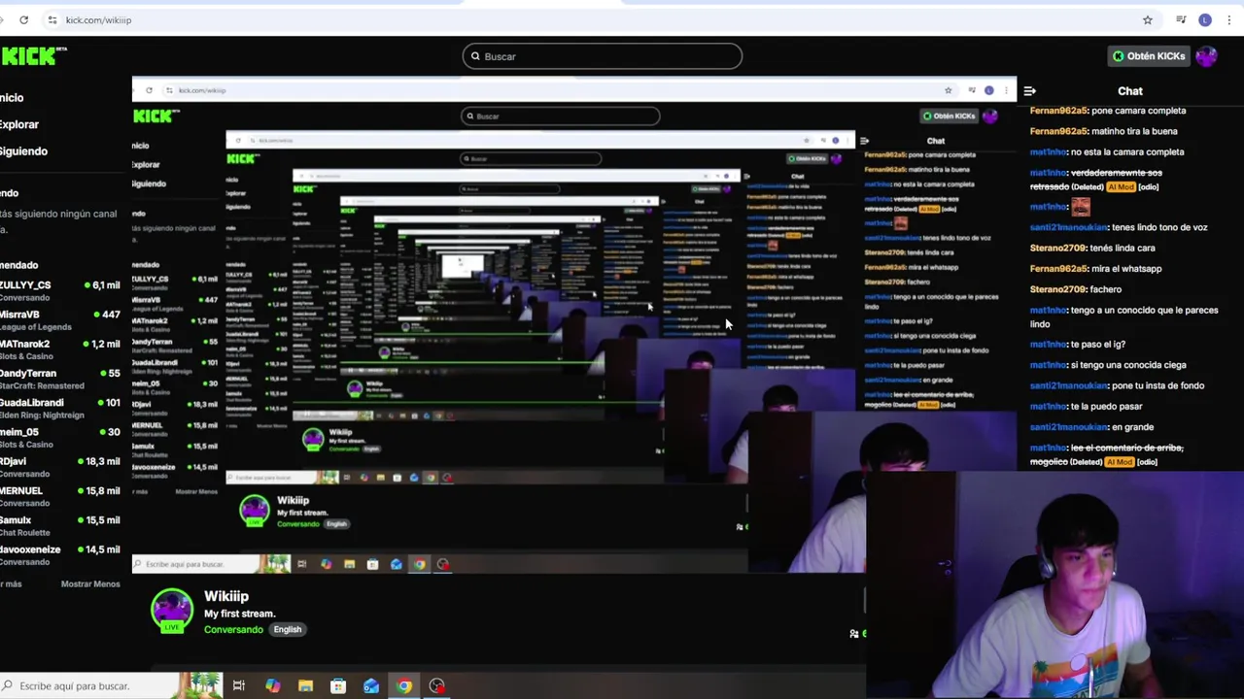Switch to Chrome in taskbar

pyautogui.click(x=404, y=686)
